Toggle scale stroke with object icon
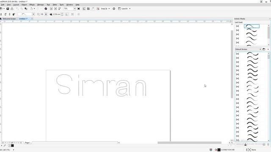Image resolution: width=271 pixels, height=152 pixels. (67, 14)
